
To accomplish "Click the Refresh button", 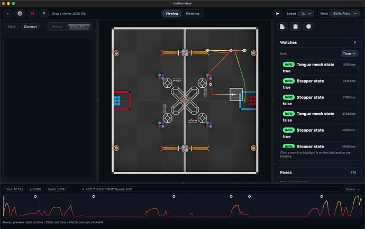I will point(57,26).
